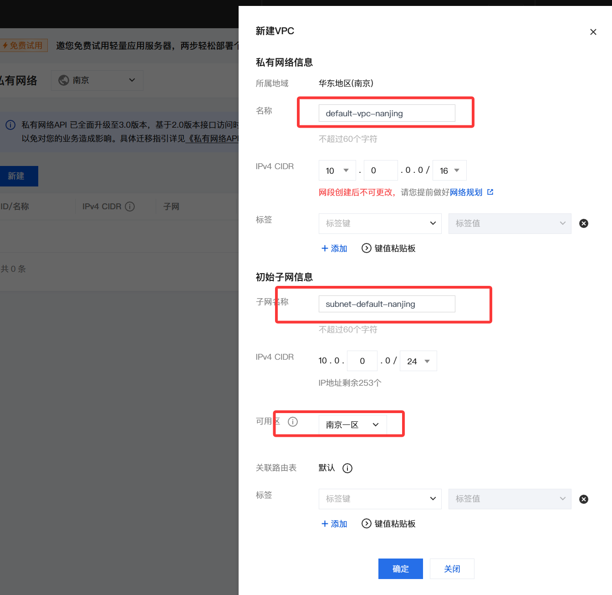Click the VPC 名称 input field
Screen dimensions: 612x595
[x=387, y=113]
